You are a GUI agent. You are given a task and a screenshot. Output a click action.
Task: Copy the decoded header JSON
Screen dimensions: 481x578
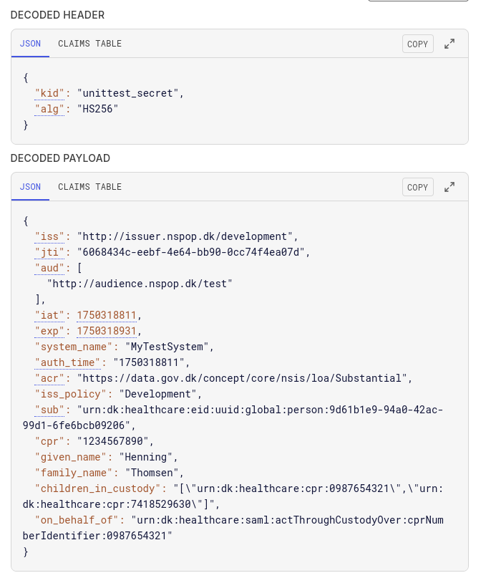pyautogui.click(x=417, y=44)
